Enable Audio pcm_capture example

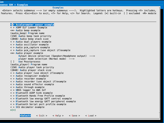30,47
